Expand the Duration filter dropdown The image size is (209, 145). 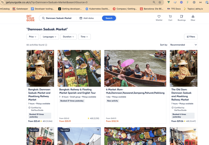68,37
